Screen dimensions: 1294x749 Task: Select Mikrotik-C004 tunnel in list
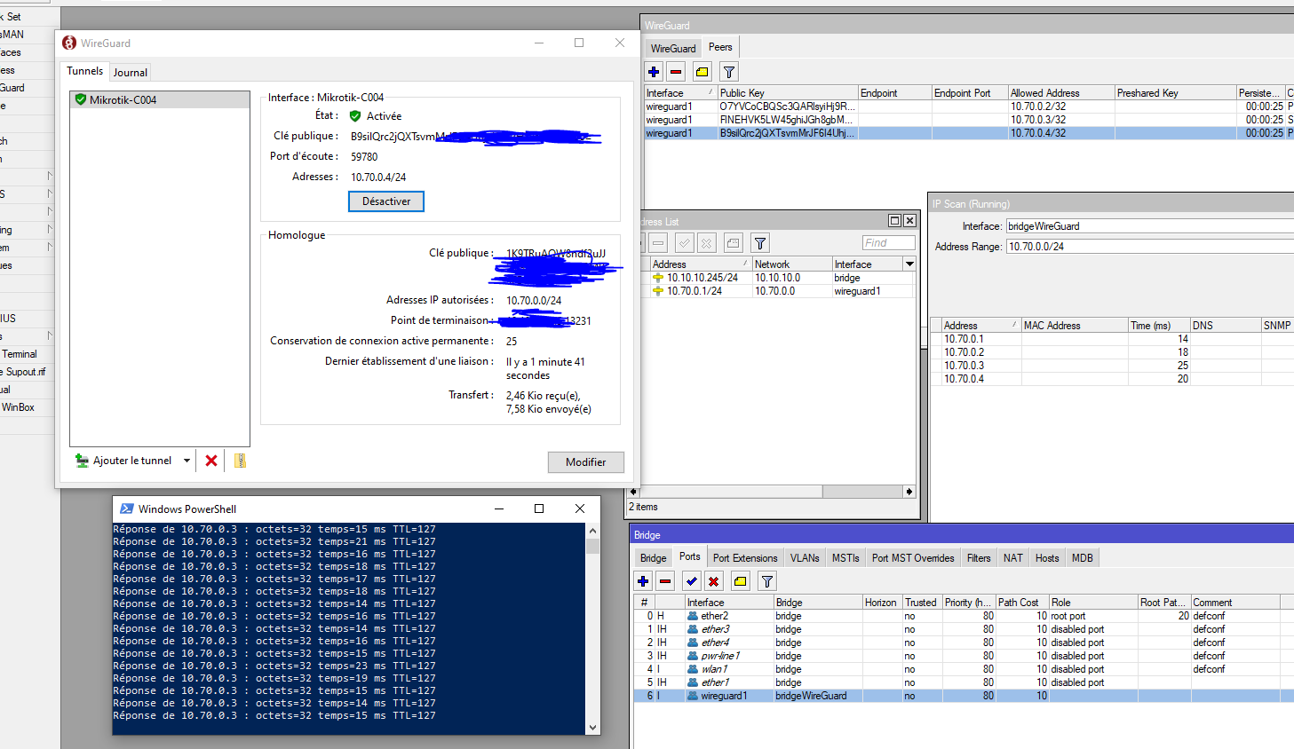tap(160, 100)
